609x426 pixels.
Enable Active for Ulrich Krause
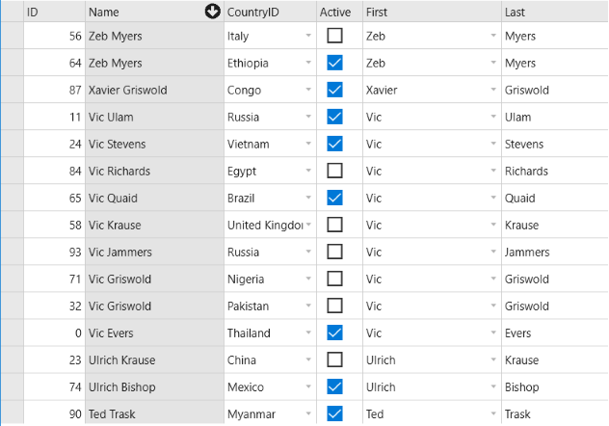(x=334, y=359)
